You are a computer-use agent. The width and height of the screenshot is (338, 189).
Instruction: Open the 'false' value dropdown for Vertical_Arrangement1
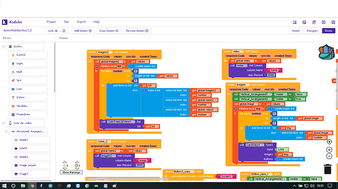(x=300, y=94)
